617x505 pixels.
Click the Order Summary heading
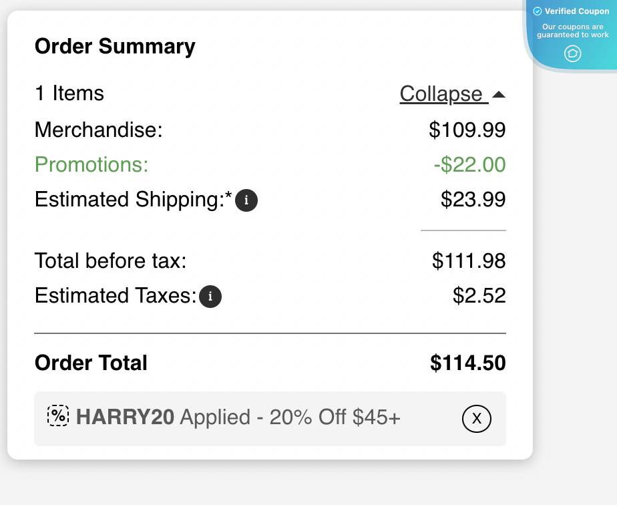(x=115, y=46)
